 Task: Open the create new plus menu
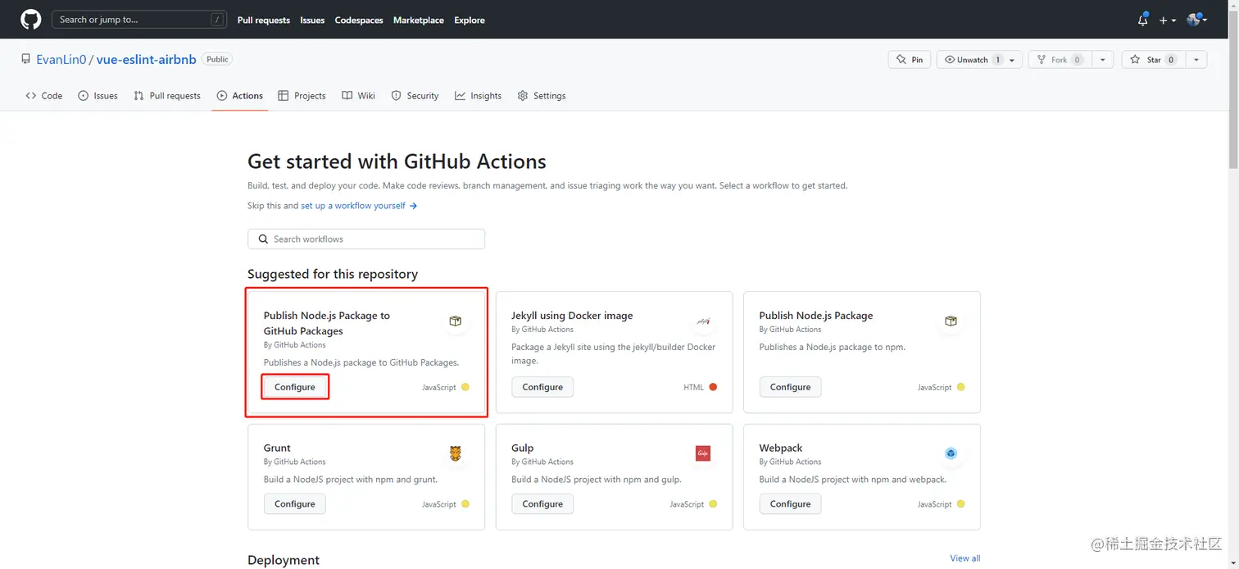(1168, 20)
